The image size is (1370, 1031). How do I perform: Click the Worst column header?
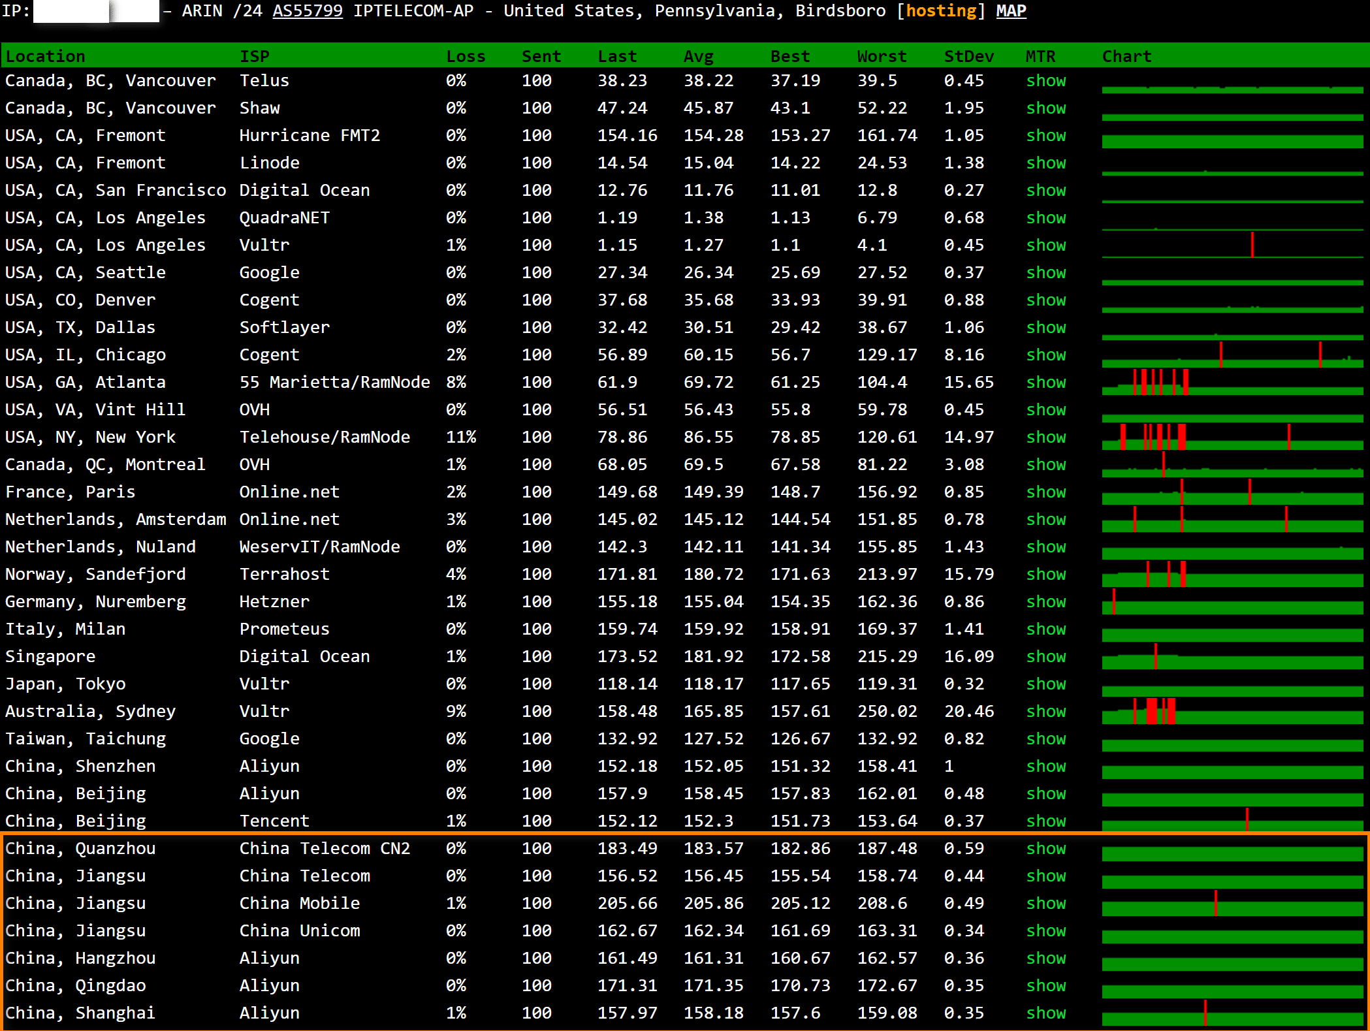(x=882, y=56)
